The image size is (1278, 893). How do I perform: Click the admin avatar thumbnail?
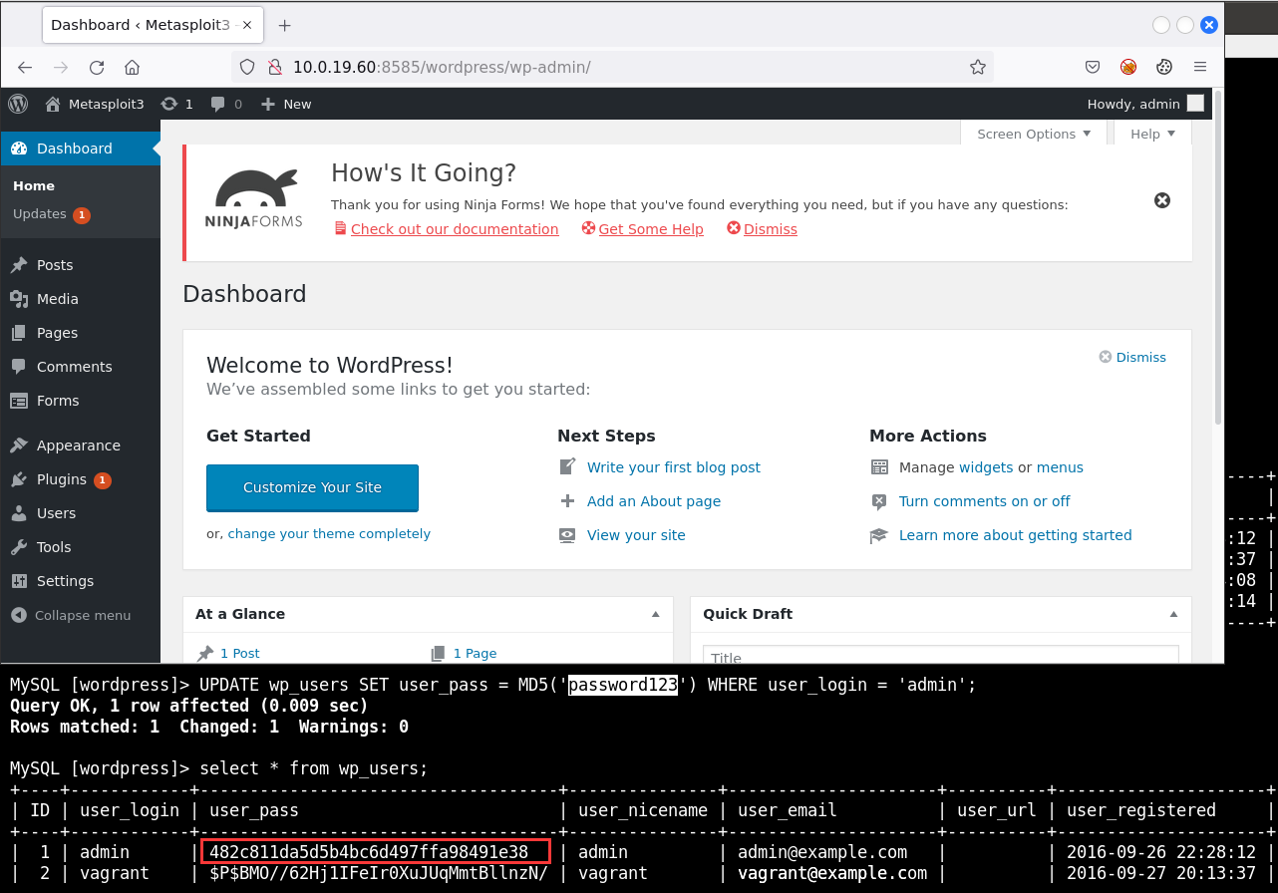(x=1195, y=104)
